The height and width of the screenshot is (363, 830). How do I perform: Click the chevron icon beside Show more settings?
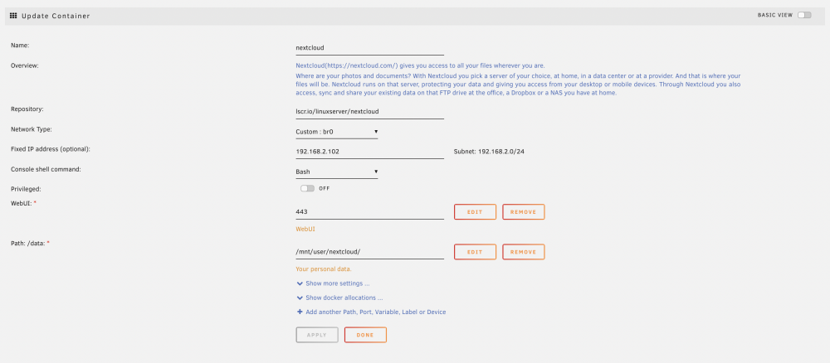pos(300,283)
